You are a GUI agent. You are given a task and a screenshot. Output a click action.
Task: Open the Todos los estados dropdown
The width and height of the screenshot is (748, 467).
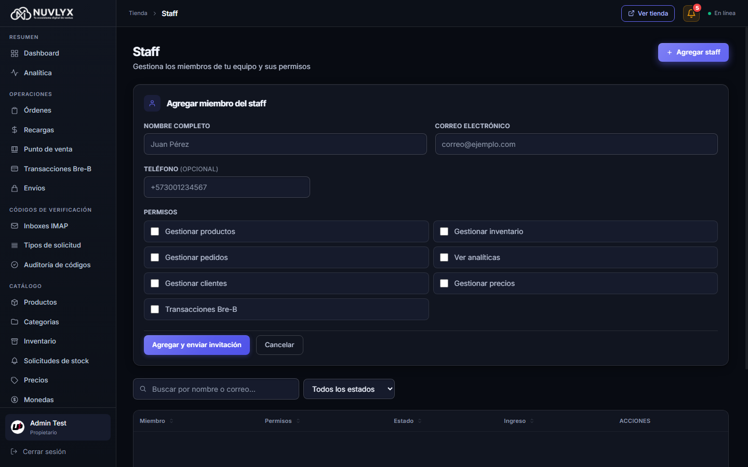coord(349,389)
